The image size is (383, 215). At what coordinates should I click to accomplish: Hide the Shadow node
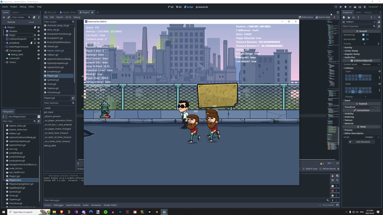(x=38, y=31)
